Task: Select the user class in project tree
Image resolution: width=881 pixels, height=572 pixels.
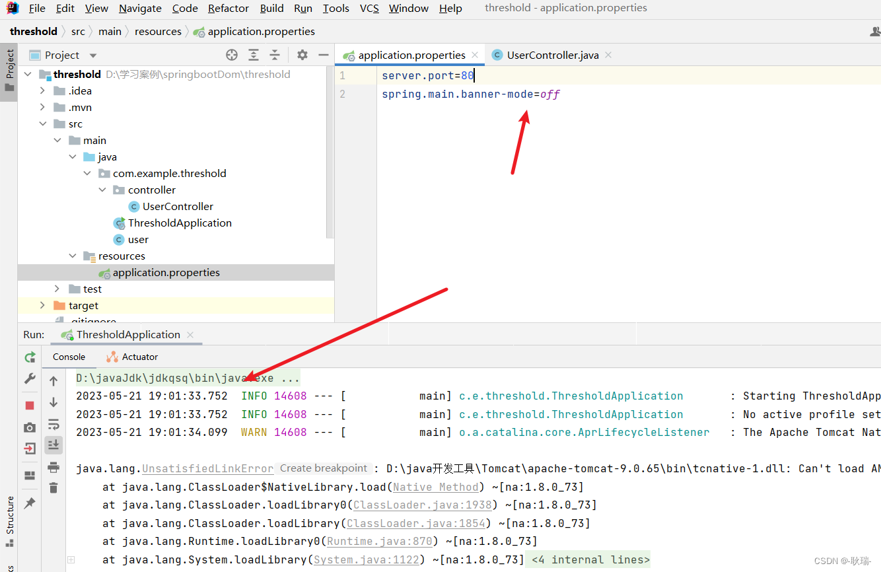Action: click(138, 239)
